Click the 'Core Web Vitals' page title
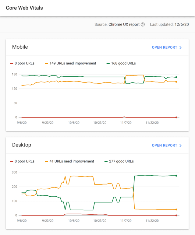The image size is (195, 235). [x=24, y=8]
